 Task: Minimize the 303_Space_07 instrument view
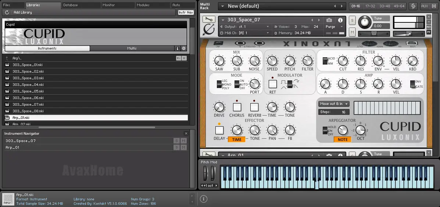[429, 22]
